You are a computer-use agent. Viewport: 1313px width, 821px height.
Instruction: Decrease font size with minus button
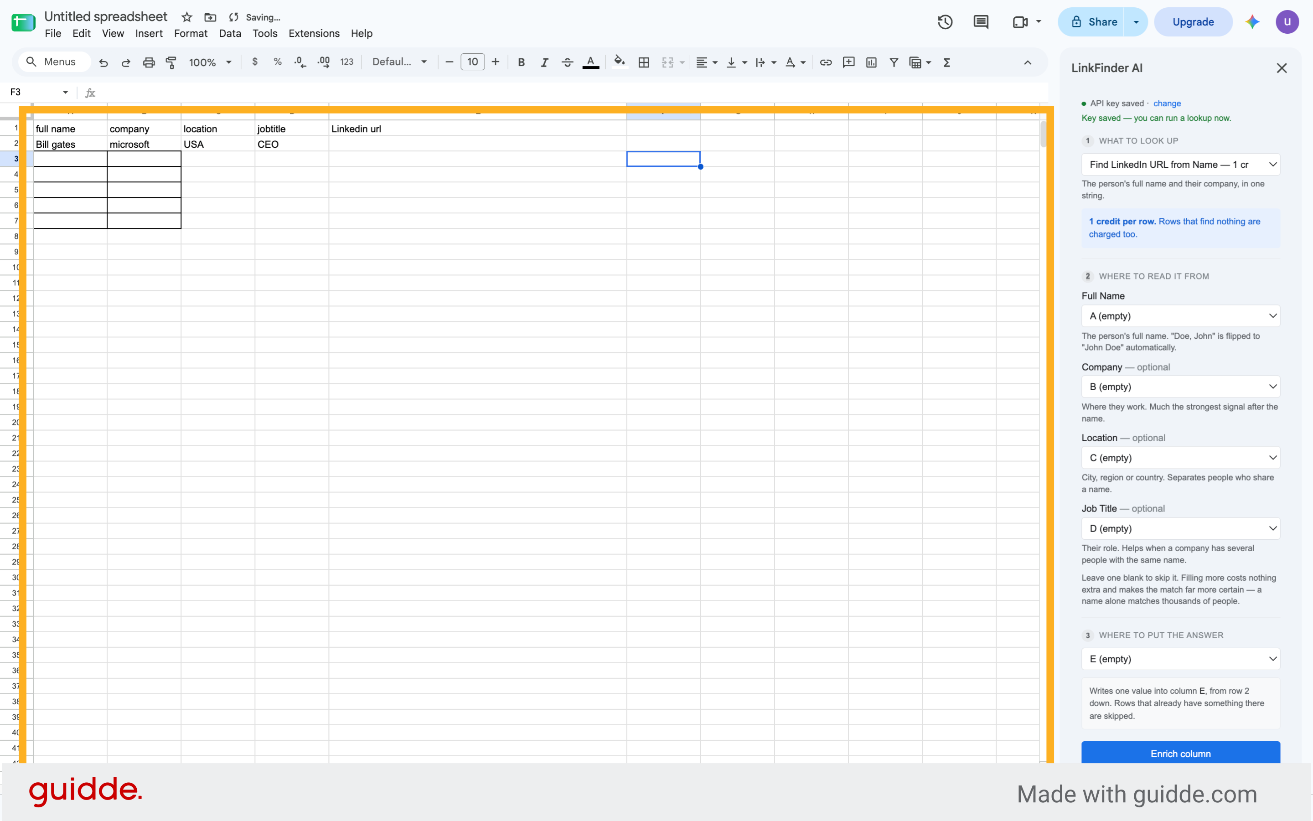449,62
